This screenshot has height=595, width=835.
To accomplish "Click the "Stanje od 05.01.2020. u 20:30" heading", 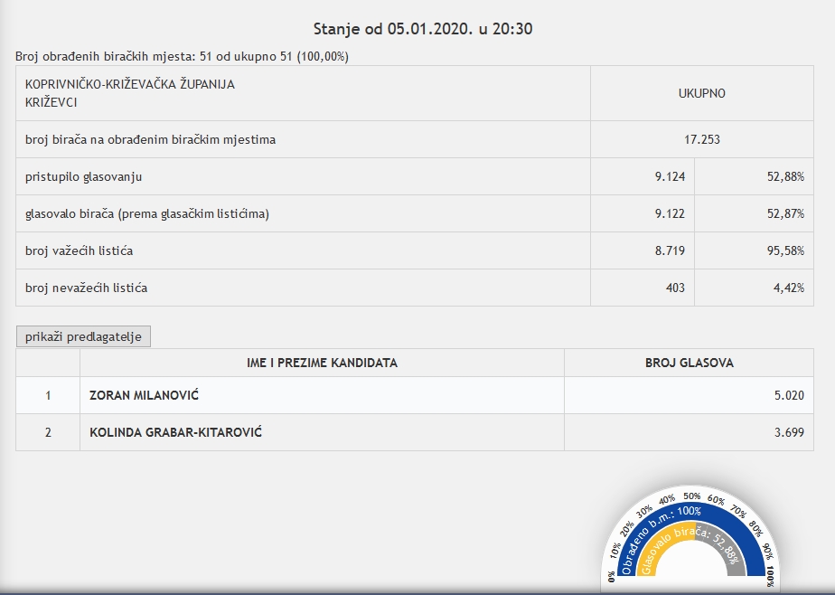I will point(422,29).
